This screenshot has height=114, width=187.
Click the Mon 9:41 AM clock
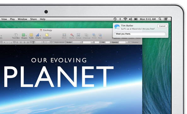click(x=148, y=19)
